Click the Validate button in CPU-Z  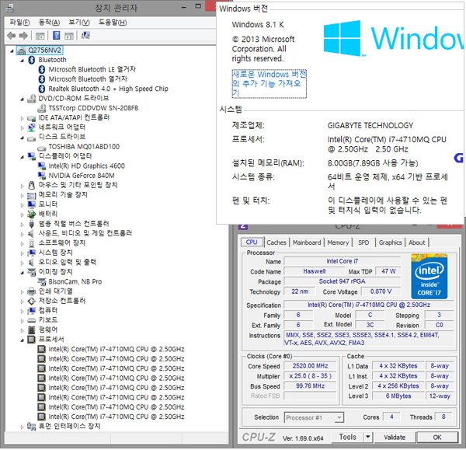395,438
